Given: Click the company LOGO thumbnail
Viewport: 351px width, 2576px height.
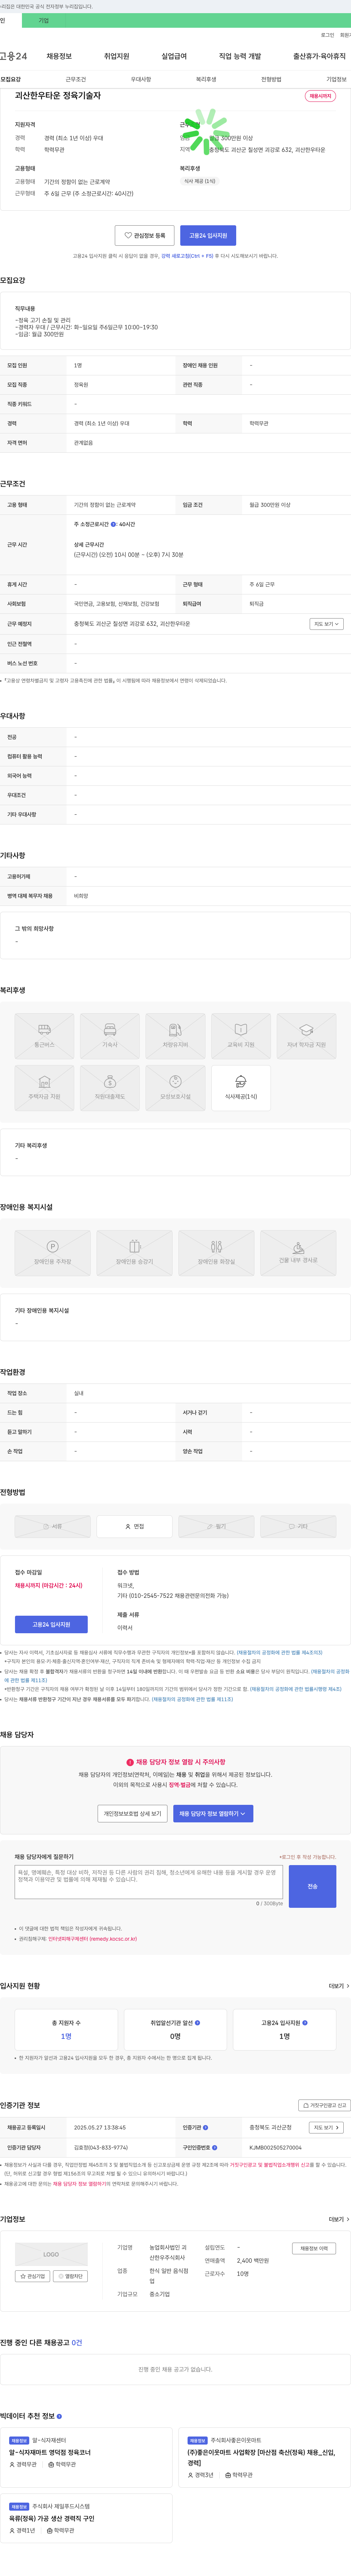Looking at the screenshot, I should [x=51, y=2254].
